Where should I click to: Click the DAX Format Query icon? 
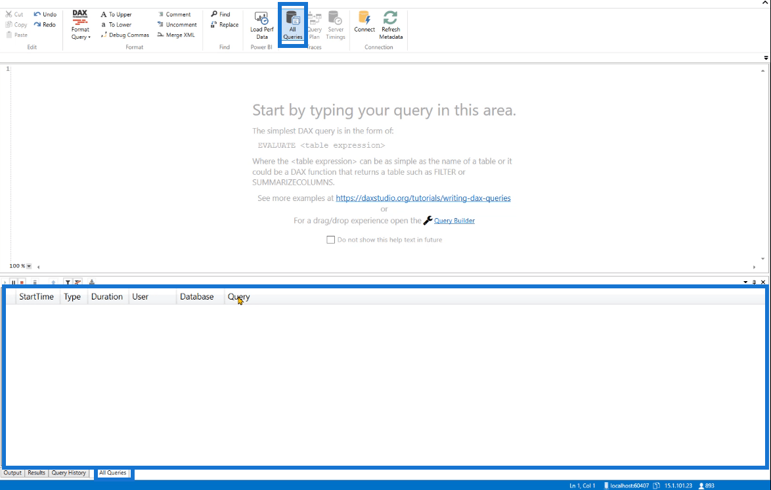[80, 17]
